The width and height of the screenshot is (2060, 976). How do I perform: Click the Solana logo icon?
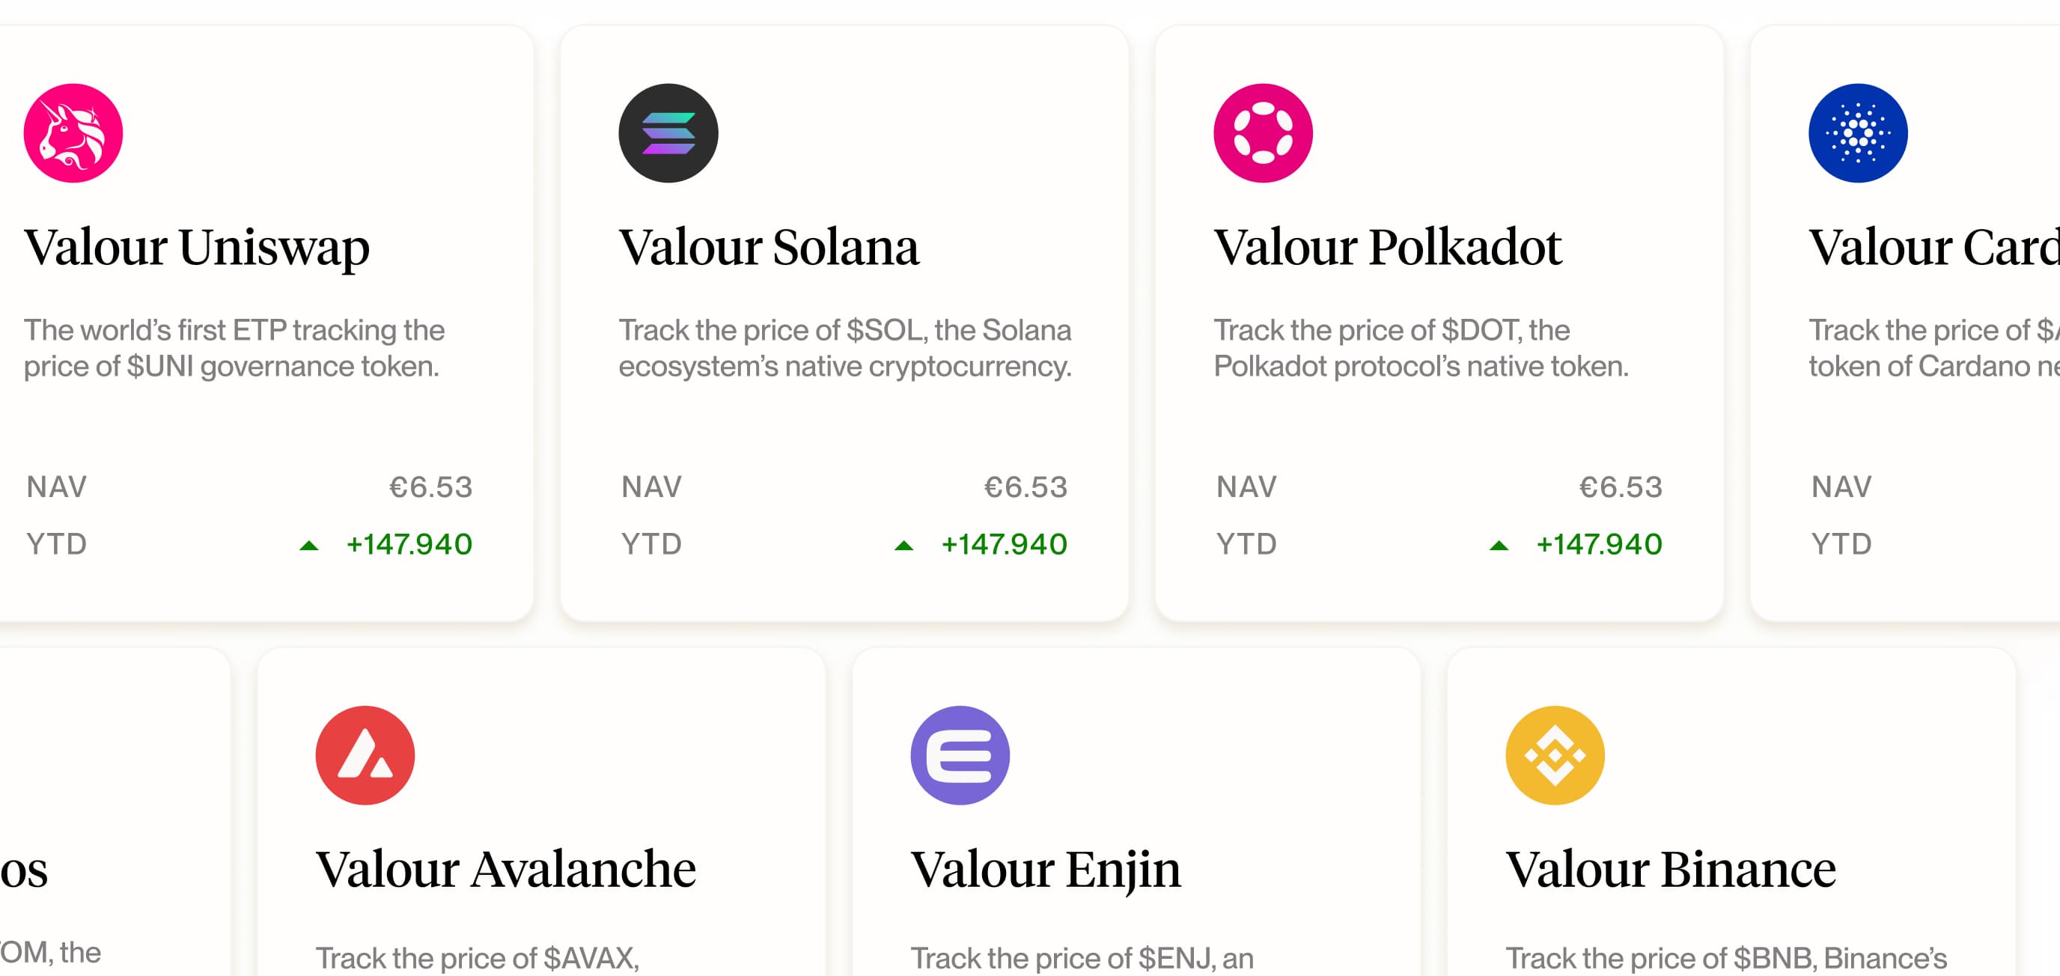(668, 133)
